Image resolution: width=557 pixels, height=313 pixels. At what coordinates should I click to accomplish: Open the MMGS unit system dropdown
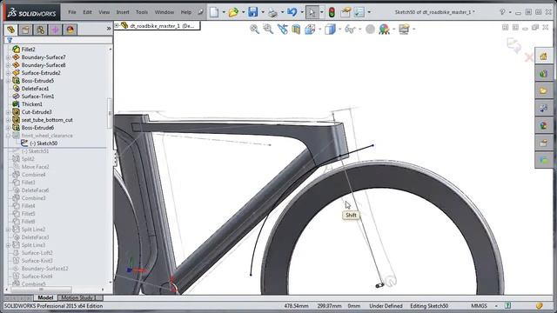pyautogui.click(x=496, y=305)
